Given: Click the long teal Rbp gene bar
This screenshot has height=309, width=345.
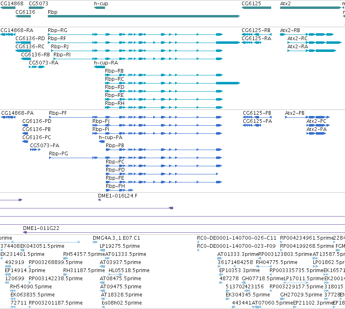Looking at the screenshot, I should pos(144,16).
